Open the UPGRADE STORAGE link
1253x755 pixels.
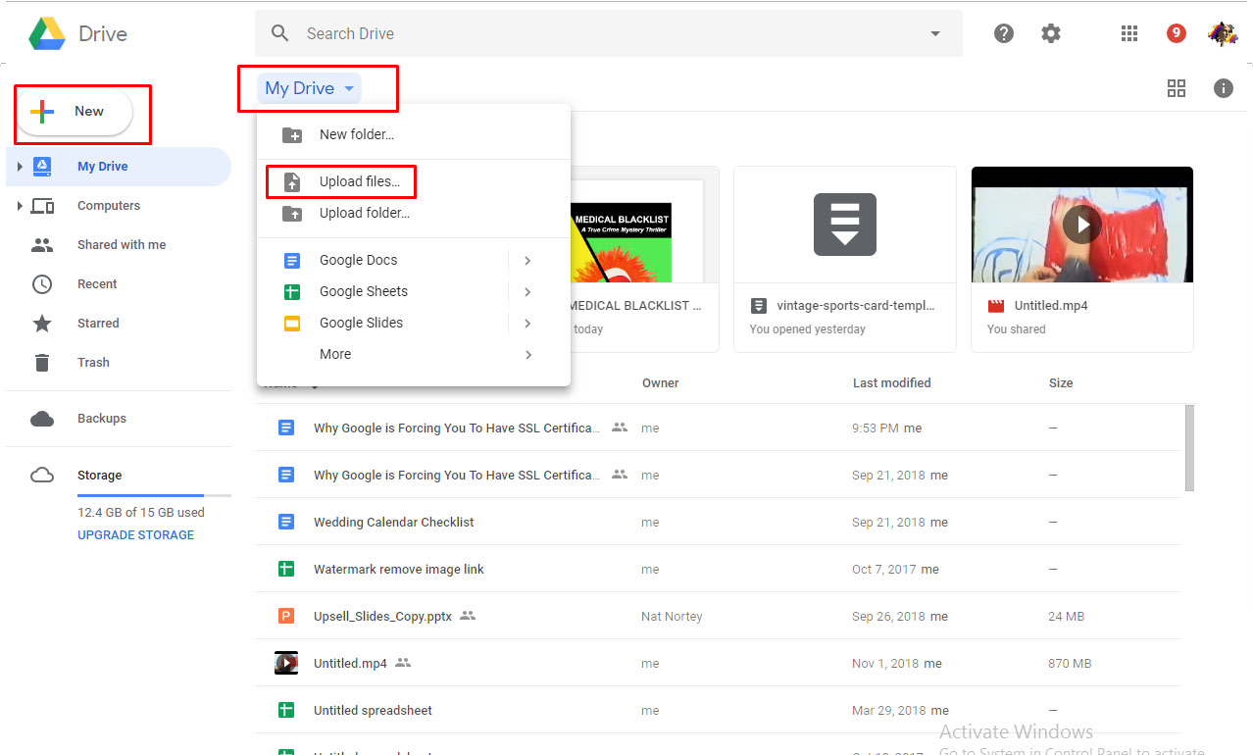click(x=135, y=534)
